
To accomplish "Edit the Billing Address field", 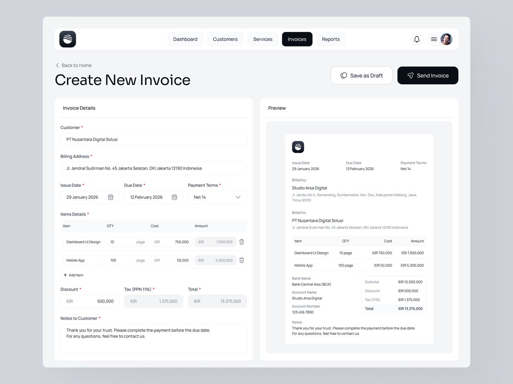I will click(x=154, y=168).
